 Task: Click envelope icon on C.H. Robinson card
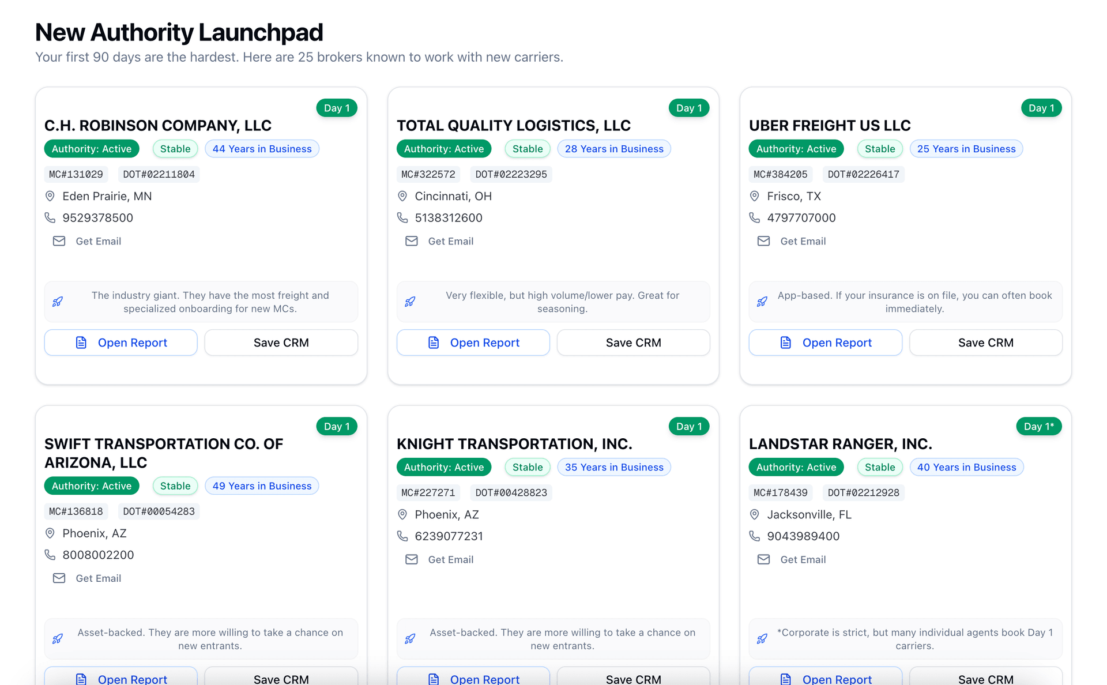(x=59, y=241)
